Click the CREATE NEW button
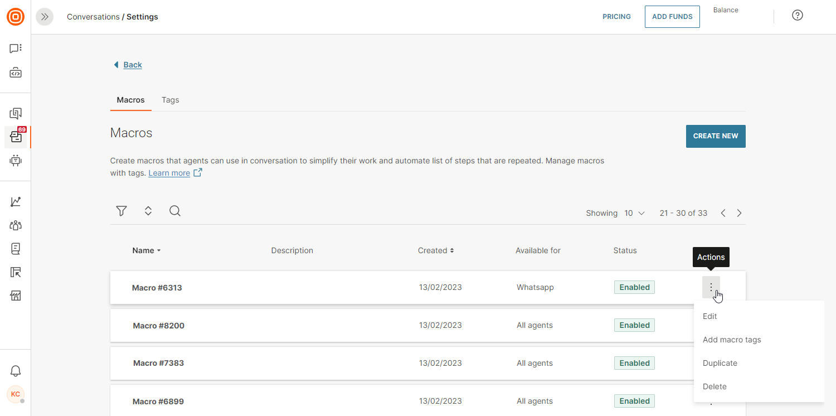 click(x=715, y=136)
